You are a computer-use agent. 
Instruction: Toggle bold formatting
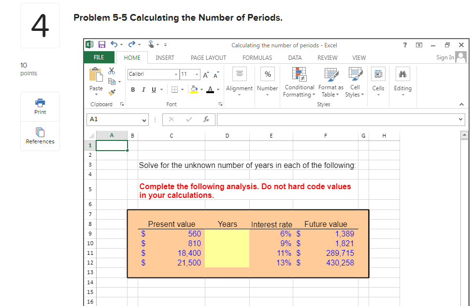(132, 90)
